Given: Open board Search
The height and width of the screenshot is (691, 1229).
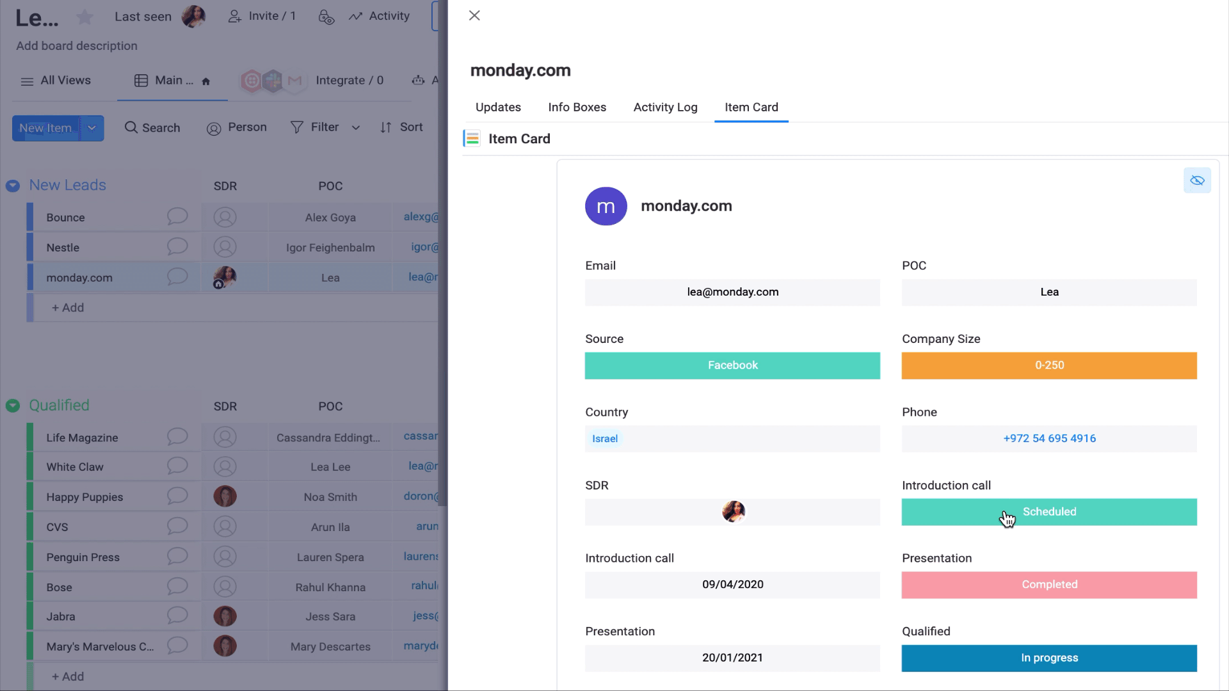Looking at the screenshot, I should pos(152,128).
